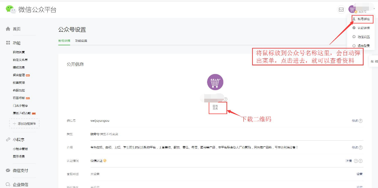Viewport: 378px width, 188px height.
Task: Click the QR code download link under avatar
Action: (215, 108)
